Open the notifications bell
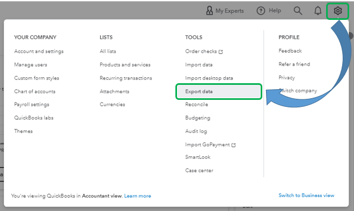This screenshot has width=354, height=211. pos(318,11)
